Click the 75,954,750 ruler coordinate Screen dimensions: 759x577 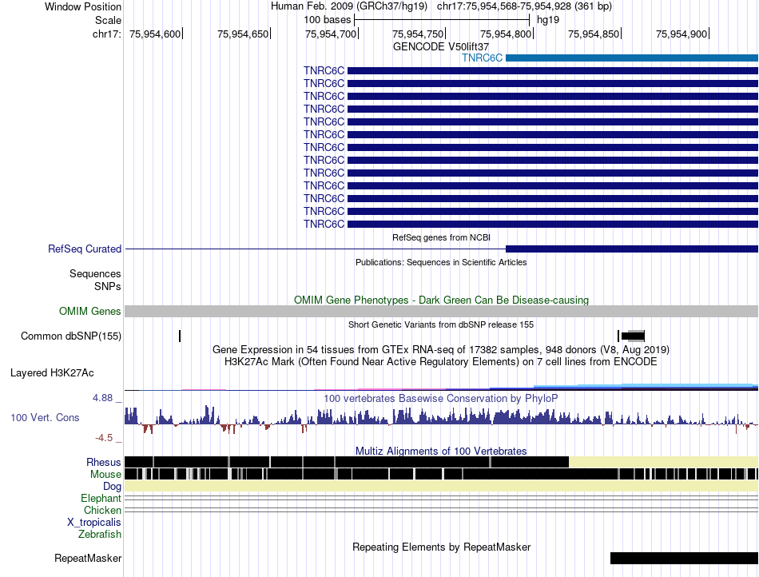click(418, 34)
